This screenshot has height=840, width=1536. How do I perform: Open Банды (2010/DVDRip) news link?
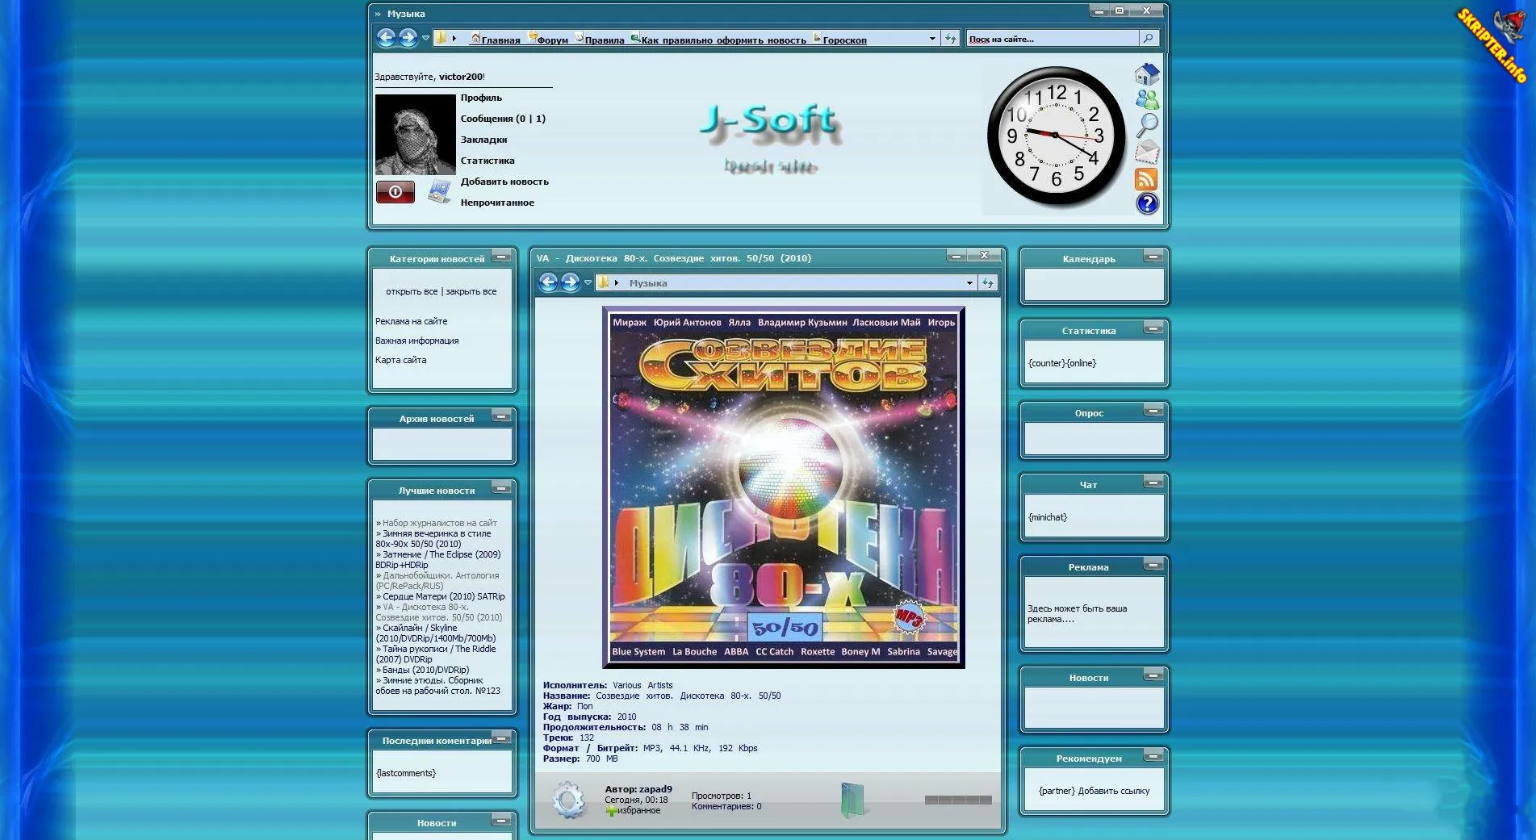tap(425, 670)
